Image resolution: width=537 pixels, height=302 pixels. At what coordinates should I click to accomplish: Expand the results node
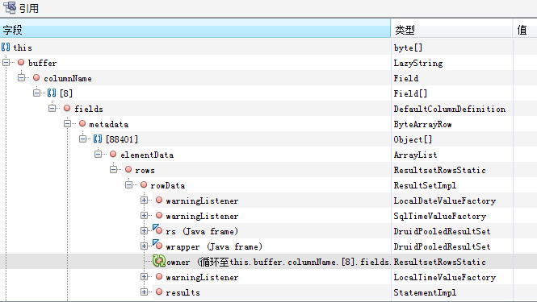(x=145, y=292)
